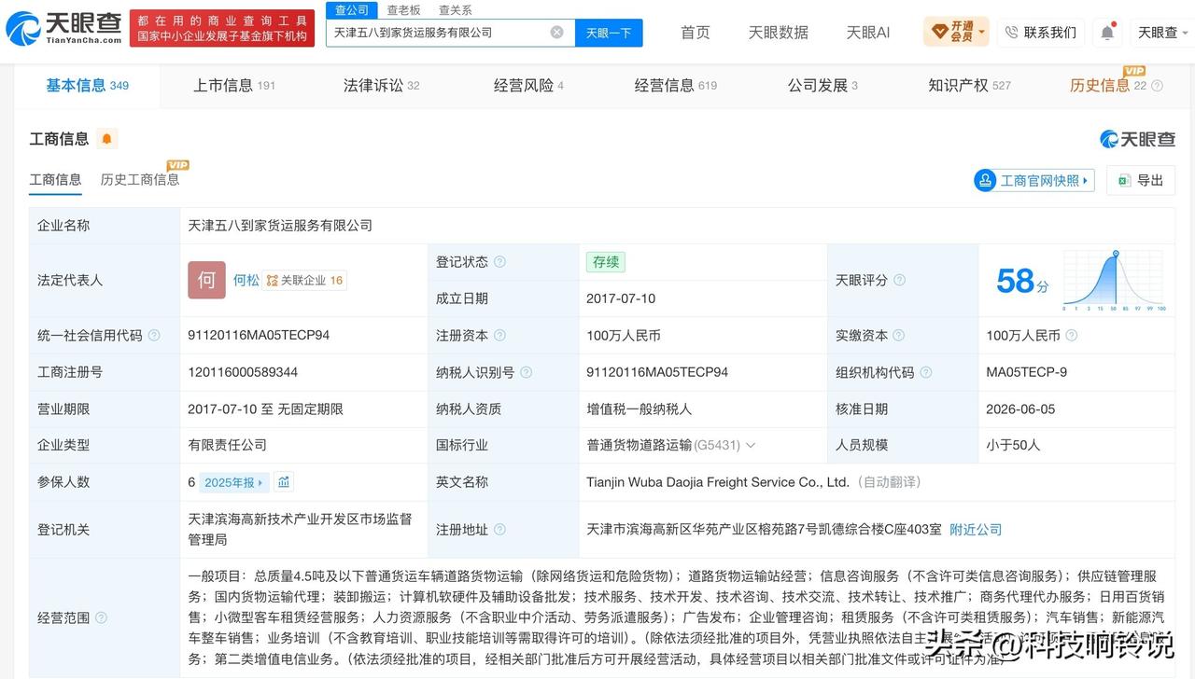Click help icon beside 纳税人识别号
This screenshot has width=1195, height=679.
pyautogui.click(x=526, y=372)
